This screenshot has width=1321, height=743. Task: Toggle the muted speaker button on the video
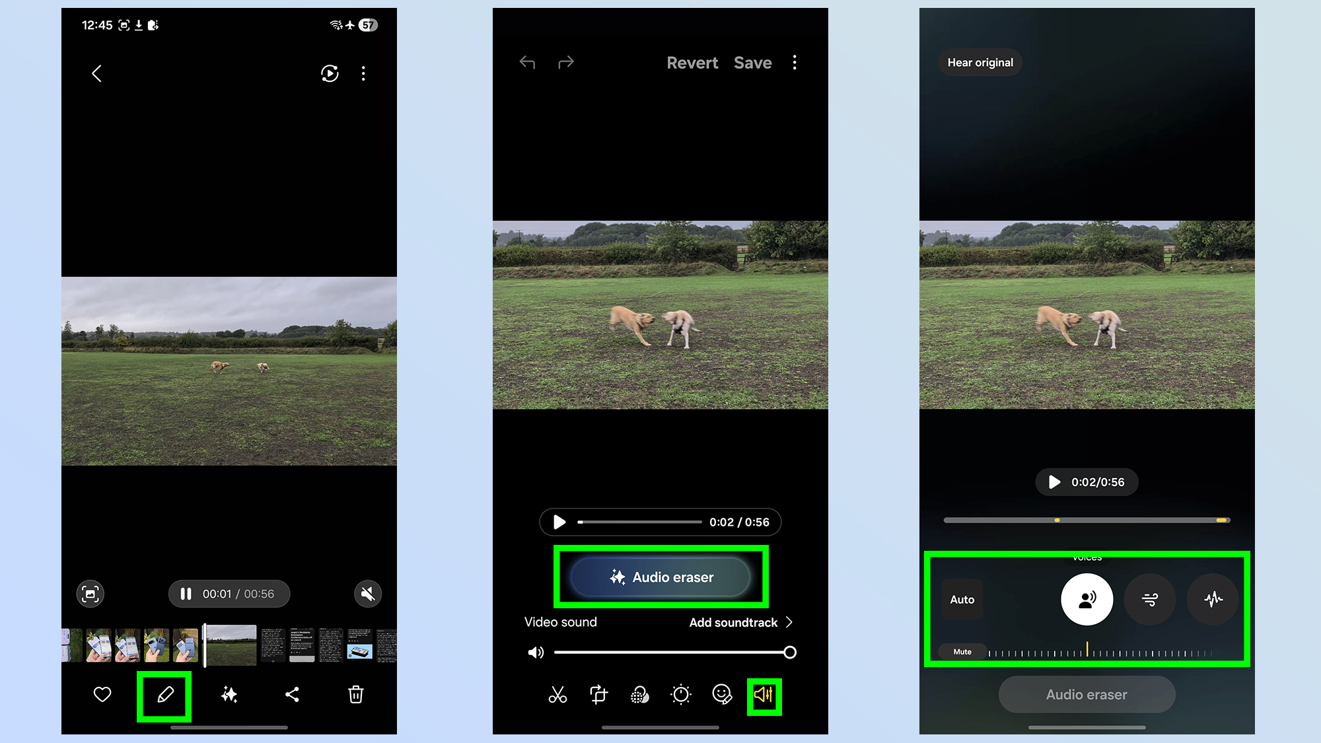click(368, 594)
